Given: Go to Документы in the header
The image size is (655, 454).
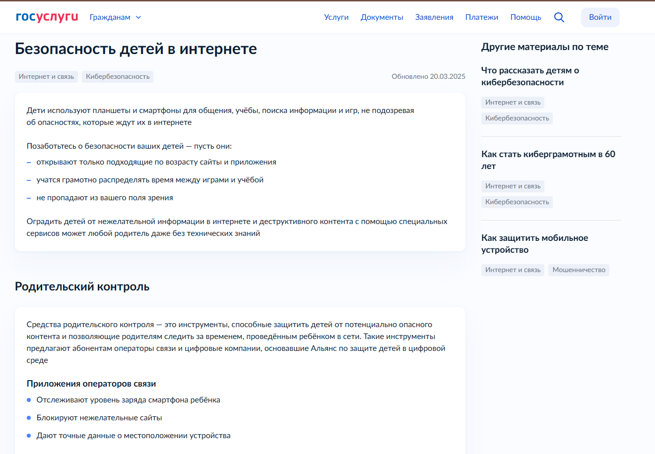Looking at the screenshot, I should tap(382, 17).
